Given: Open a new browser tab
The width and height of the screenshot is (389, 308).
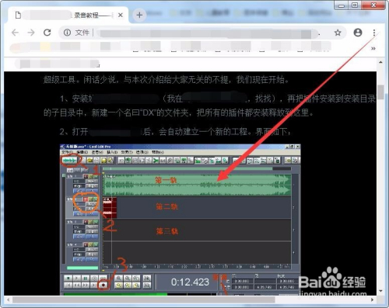Looking at the screenshot, I should click(x=139, y=15).
